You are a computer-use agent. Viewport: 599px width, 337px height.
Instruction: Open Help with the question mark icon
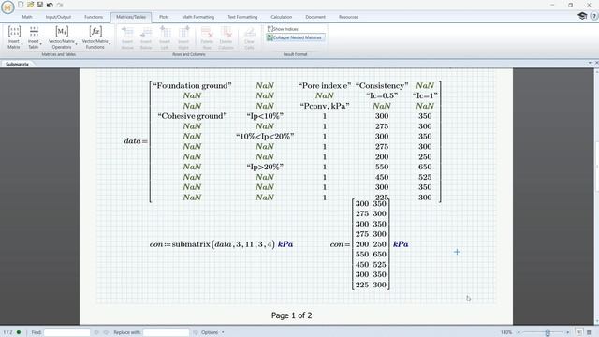(594, 16)
